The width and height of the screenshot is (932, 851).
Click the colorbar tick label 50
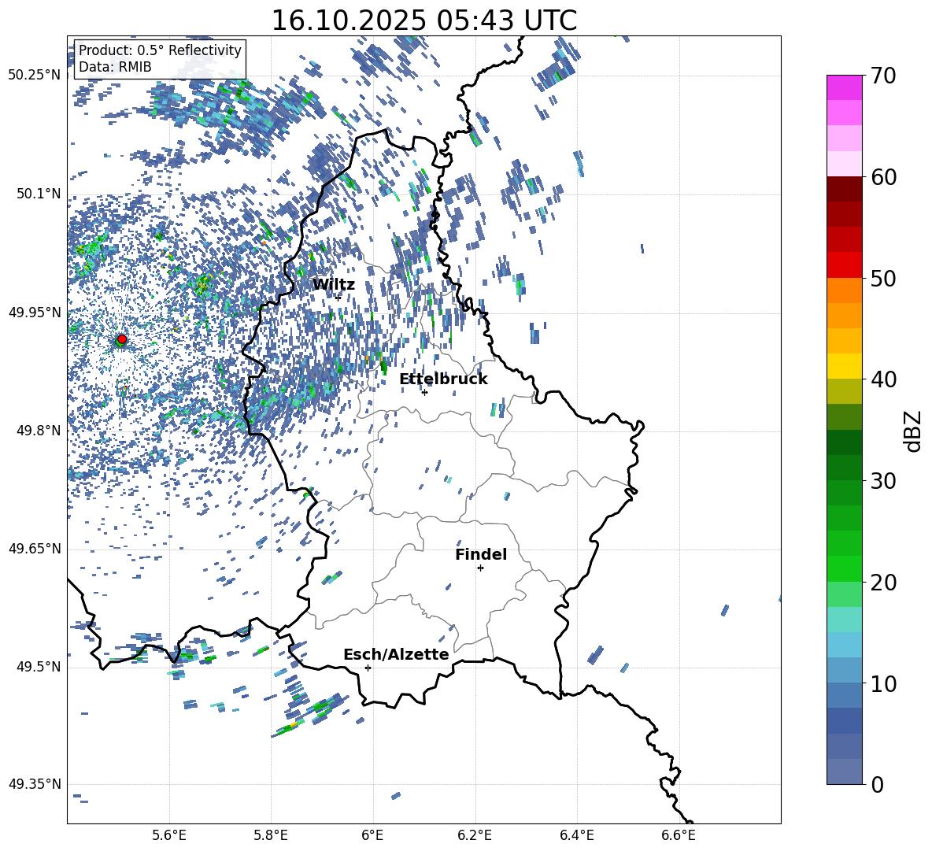[x=883, y=278]
